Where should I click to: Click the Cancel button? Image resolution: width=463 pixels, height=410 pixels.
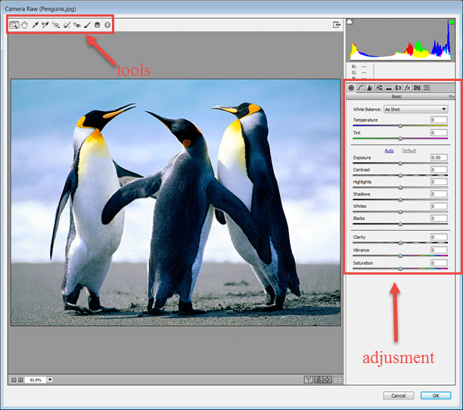[399, 396]
